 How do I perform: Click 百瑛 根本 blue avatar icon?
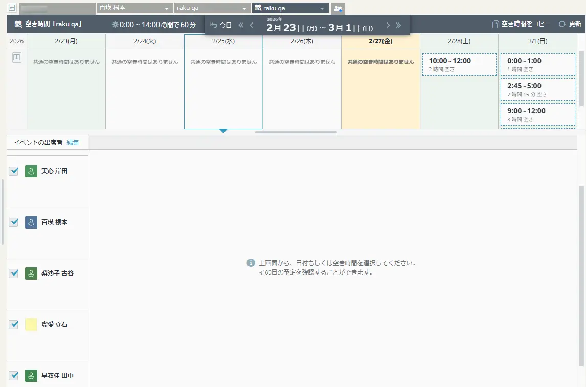pos(31,222)
